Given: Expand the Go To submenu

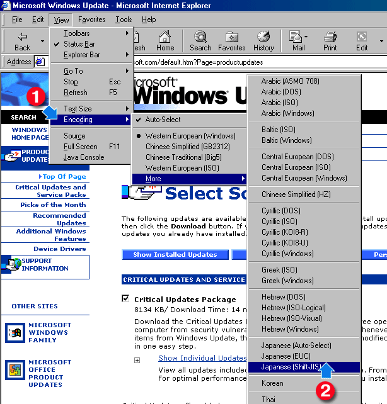Looking at the screenshot, I should (91, 71).
